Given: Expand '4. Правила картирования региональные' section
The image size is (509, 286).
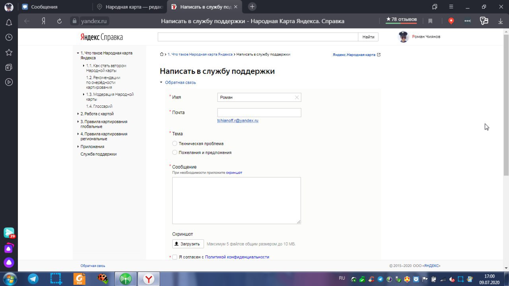Looking at the screenshot, I should click(x=78, y=134).
